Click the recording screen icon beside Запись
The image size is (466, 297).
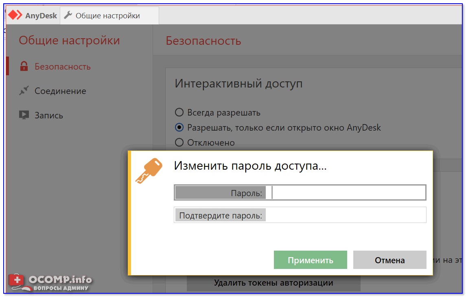point(24,115)
